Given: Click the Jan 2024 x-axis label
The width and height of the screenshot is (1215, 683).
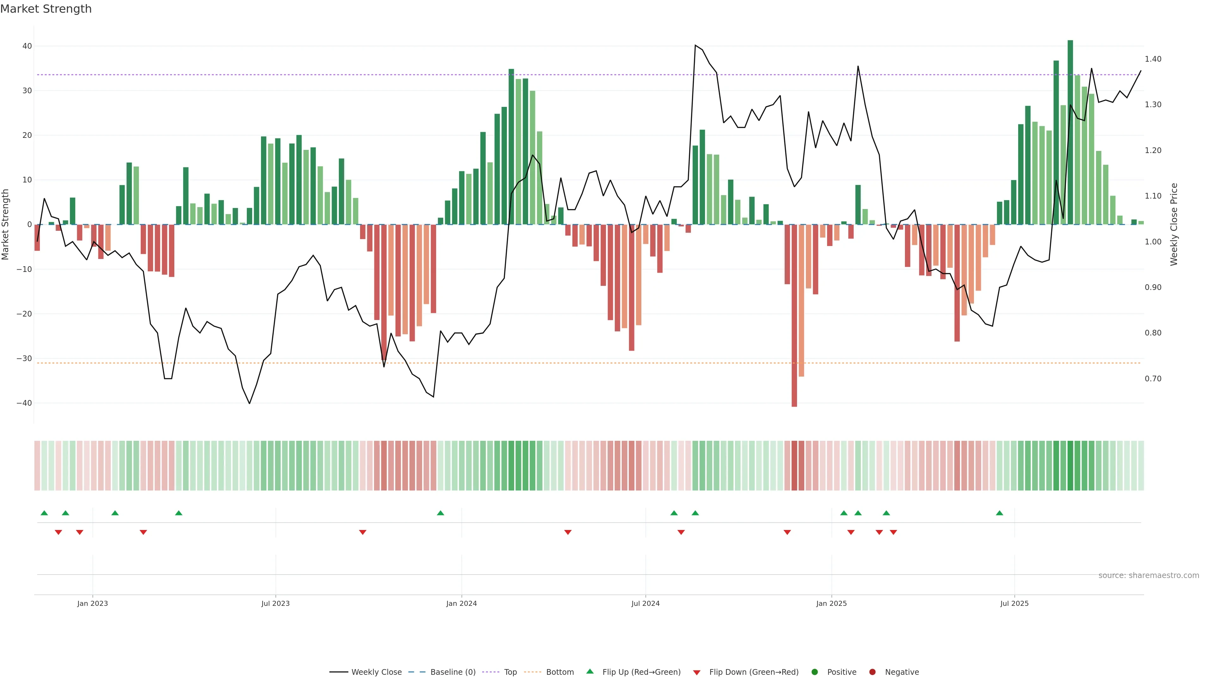Looking at the screenshot, I should pos(461,603).
